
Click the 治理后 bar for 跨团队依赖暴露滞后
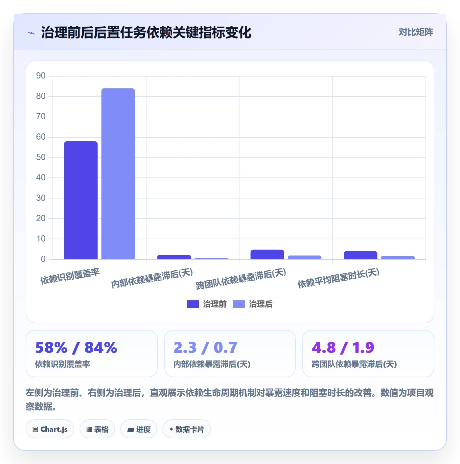point(305,257)
